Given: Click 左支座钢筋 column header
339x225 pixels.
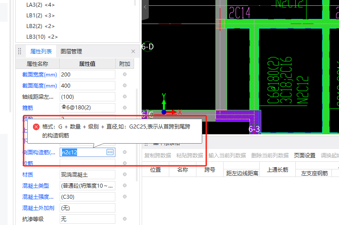Looking at the screenshot, I should [314, 173].
